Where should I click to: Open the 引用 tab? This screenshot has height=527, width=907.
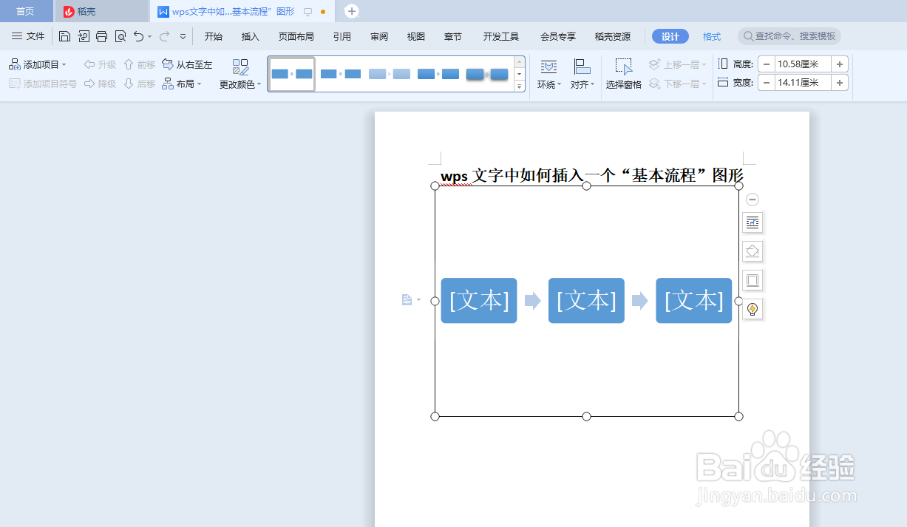tap(342, 36)
